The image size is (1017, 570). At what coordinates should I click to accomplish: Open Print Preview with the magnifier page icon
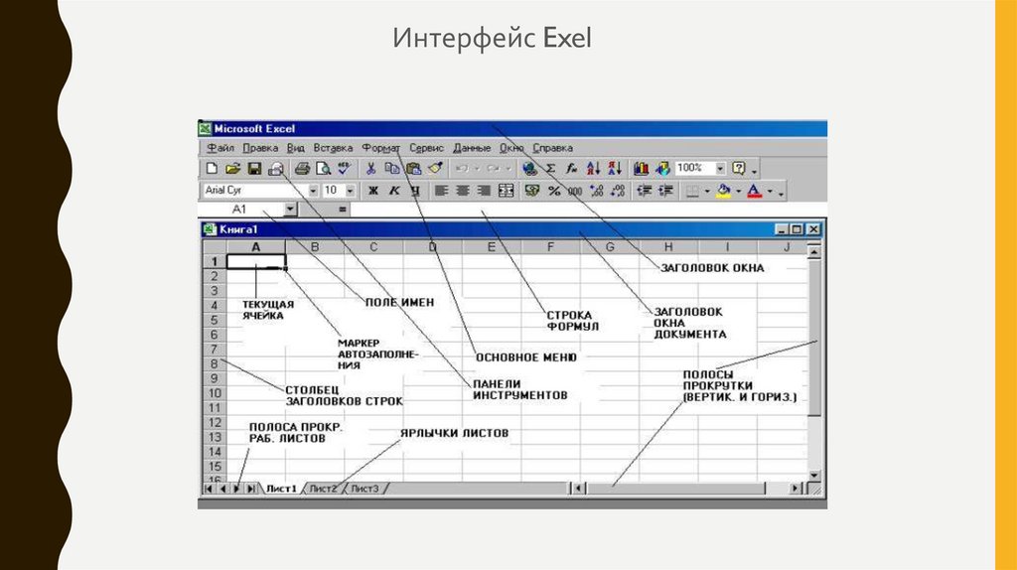coord(323,169)
